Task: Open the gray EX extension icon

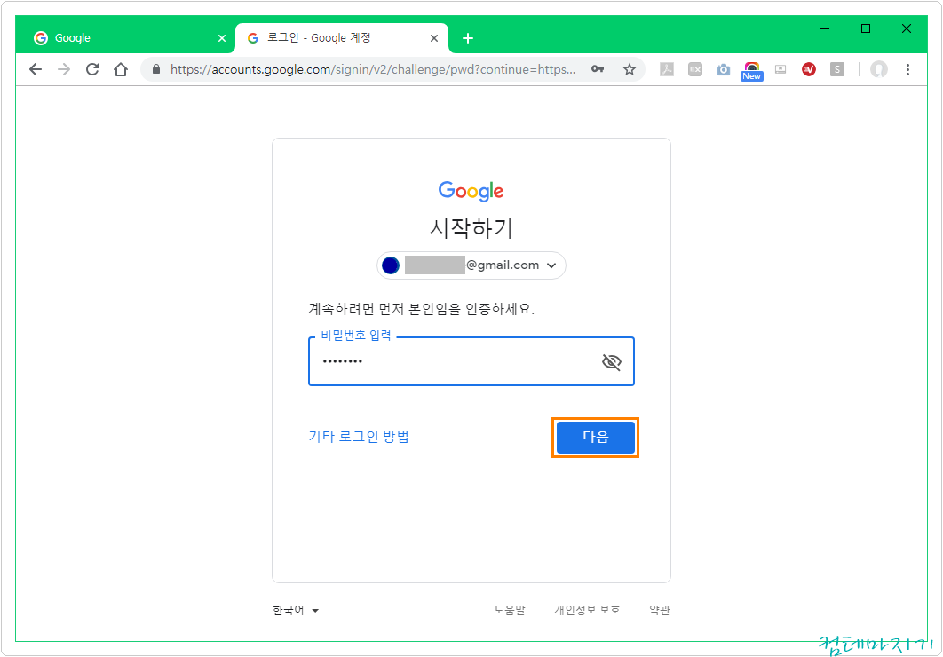Action: coord(695,70)
